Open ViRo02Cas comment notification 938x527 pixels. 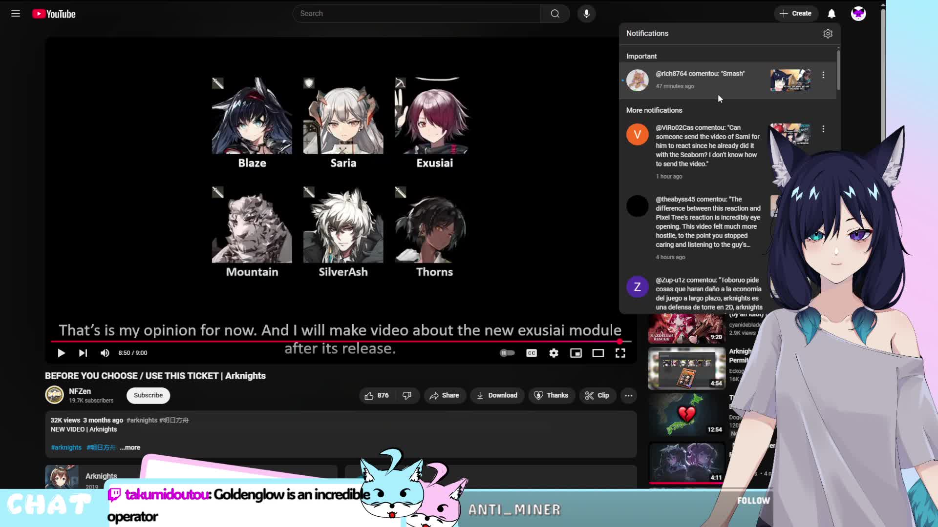point(728,151)
